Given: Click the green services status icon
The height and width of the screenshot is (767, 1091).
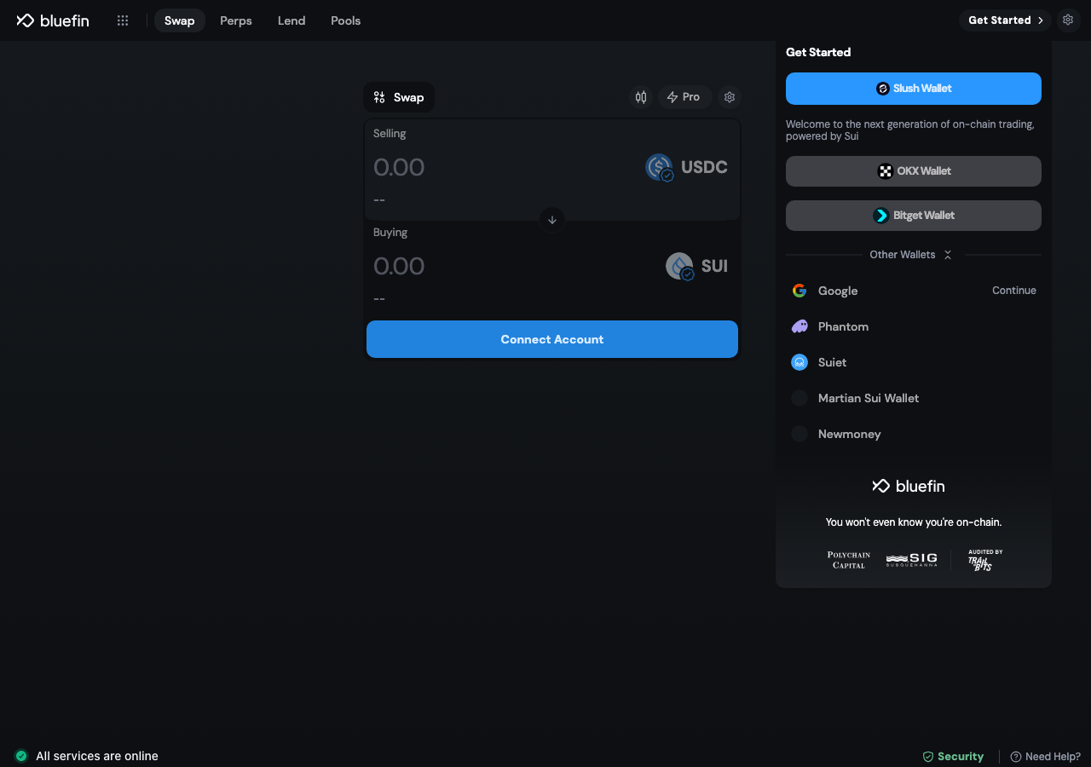Looking at the screenshot, I should coord(21,756).
